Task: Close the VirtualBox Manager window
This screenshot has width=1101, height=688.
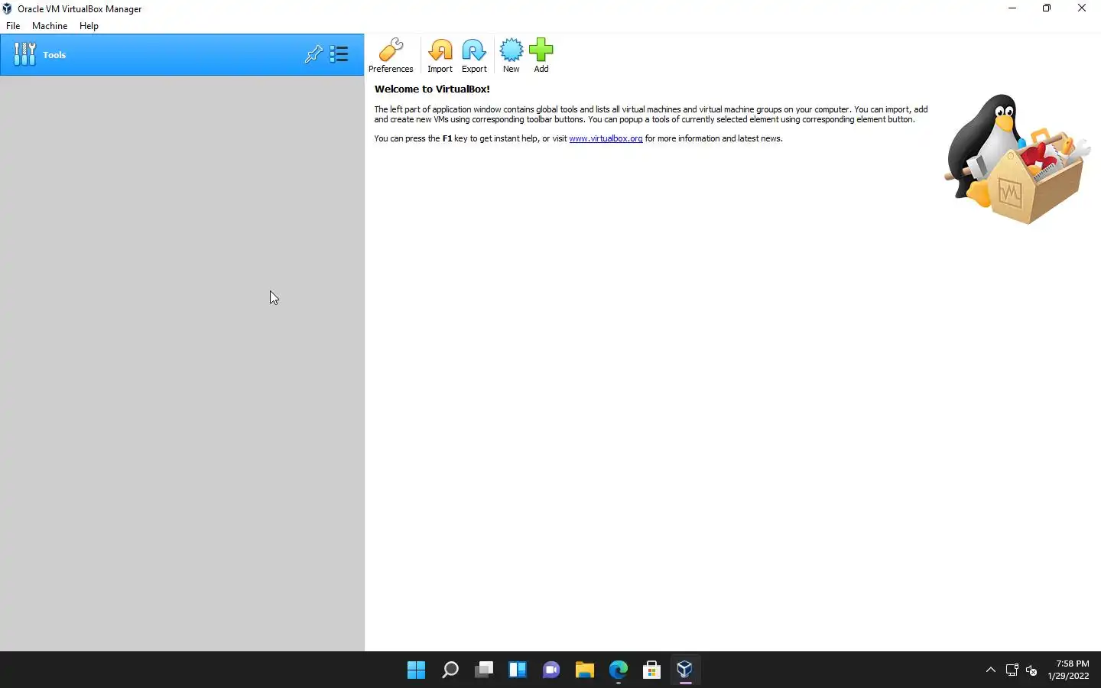Action: coord(1082,8)
